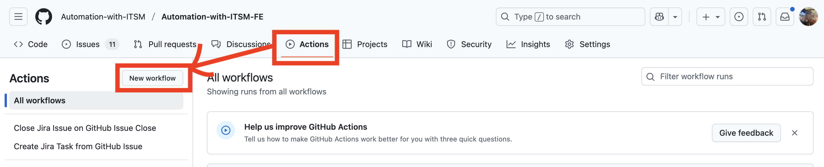Click the GitHub Octocat logo
The height and width of the screenshot is (167, 824).
click(43, 17)
